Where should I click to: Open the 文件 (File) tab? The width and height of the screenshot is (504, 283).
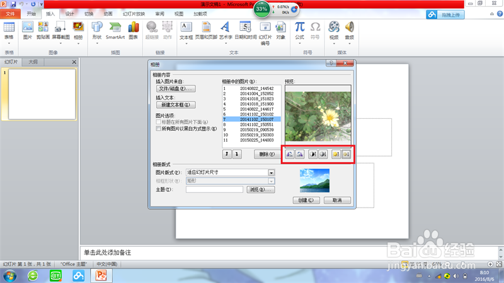[11, 14]
